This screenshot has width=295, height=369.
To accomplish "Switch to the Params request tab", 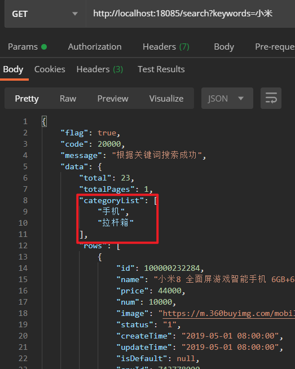I will pos(27,47).
